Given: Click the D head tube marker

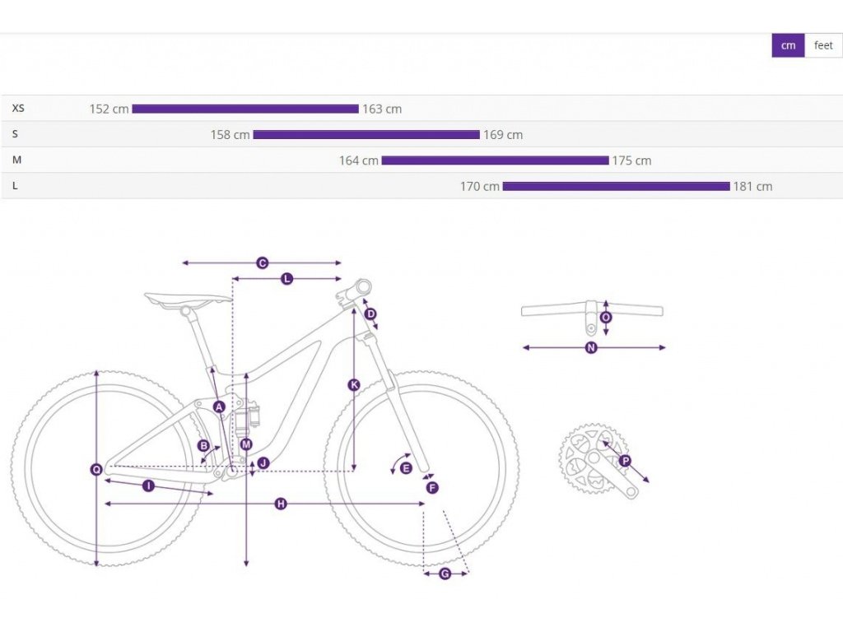Looking at the screenshot, I should click(370, 314).
